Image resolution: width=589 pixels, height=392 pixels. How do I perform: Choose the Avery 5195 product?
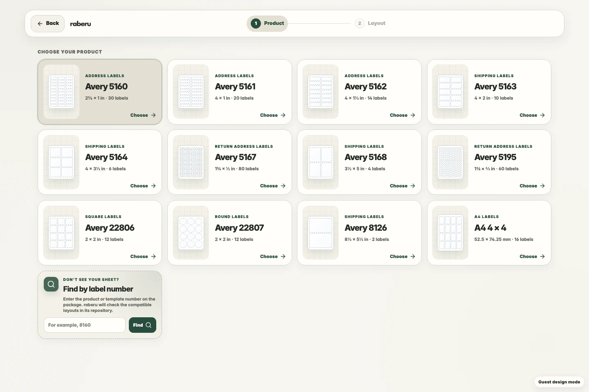coord(532,186)
